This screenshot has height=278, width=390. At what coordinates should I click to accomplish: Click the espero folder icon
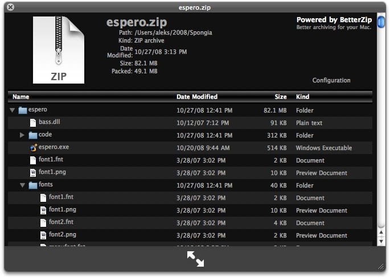(23, 110)
